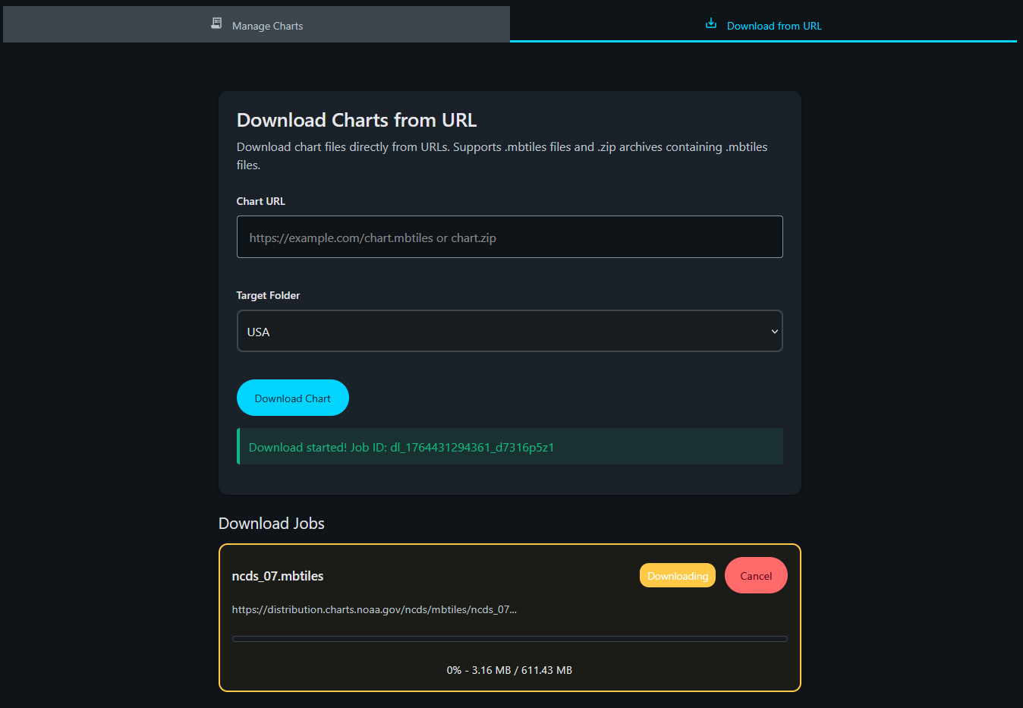Click the 3.16 MB / 611.43 MB progress text
The image size is (1023, 708).
509,670
